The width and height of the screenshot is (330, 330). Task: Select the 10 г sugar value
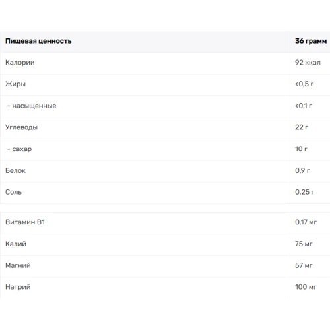[x=301, y=149]
